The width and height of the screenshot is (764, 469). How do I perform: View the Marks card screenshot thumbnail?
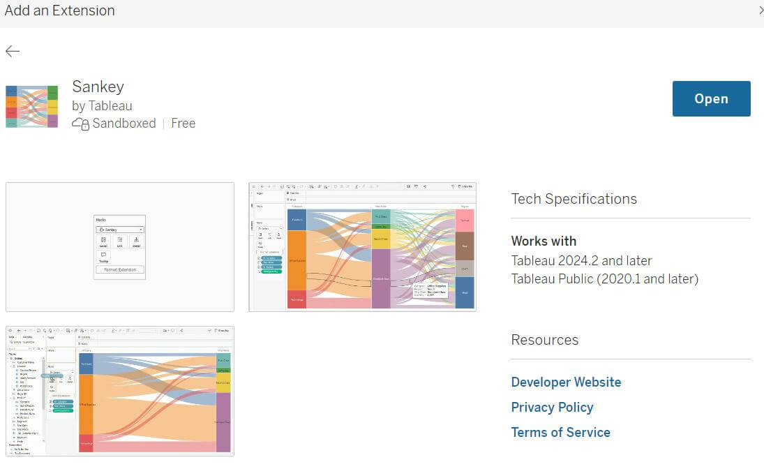[120, 247]
